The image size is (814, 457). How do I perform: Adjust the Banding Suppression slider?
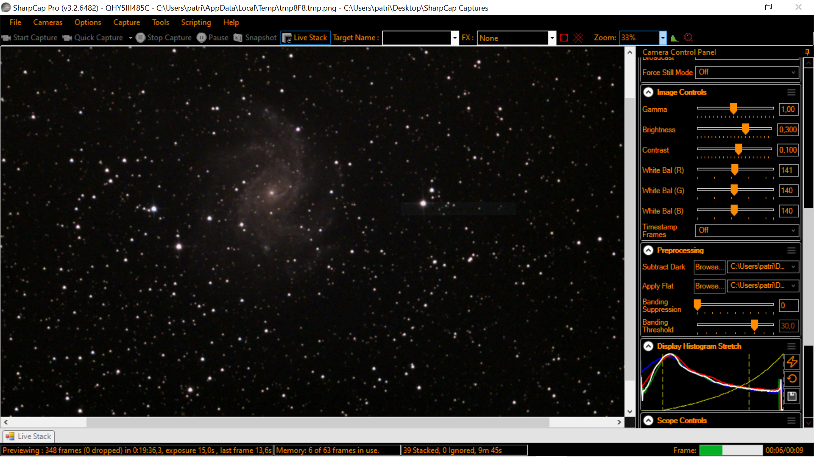point(697,305)
